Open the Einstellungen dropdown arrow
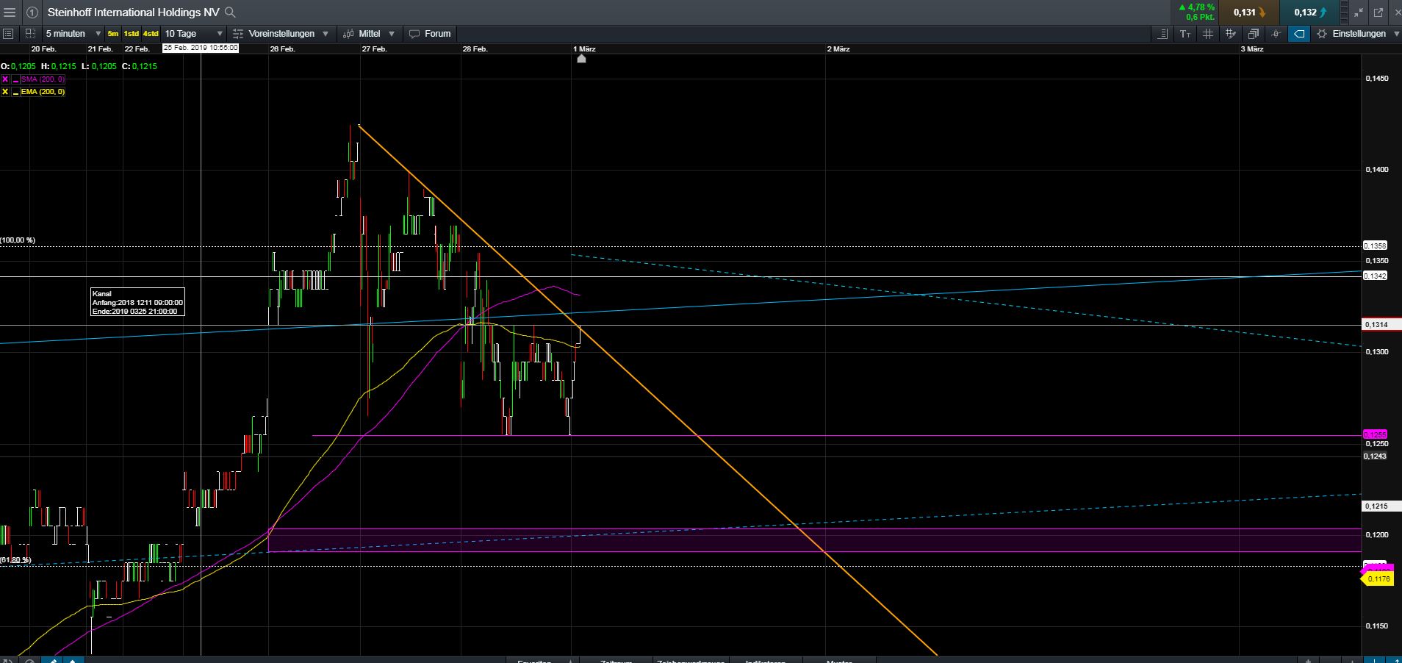Screen dimensions: 1402x663 (x=1397, y=34)
